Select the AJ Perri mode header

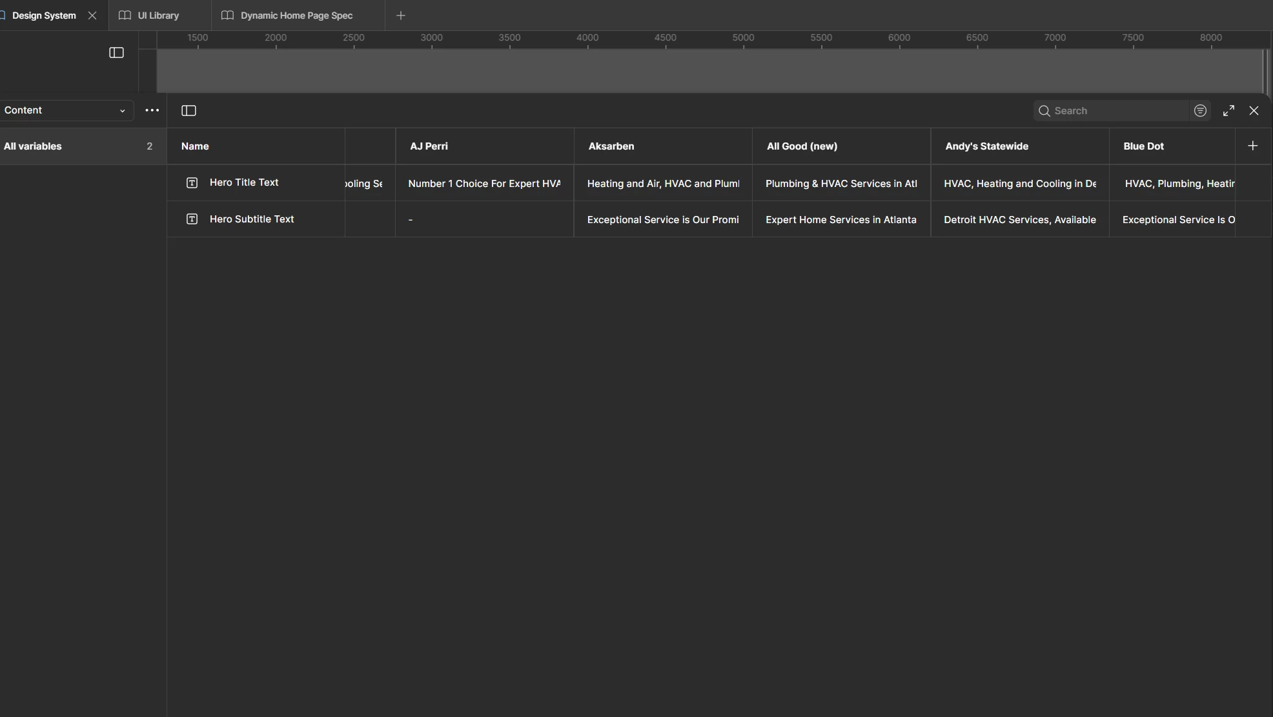point(485,146)
